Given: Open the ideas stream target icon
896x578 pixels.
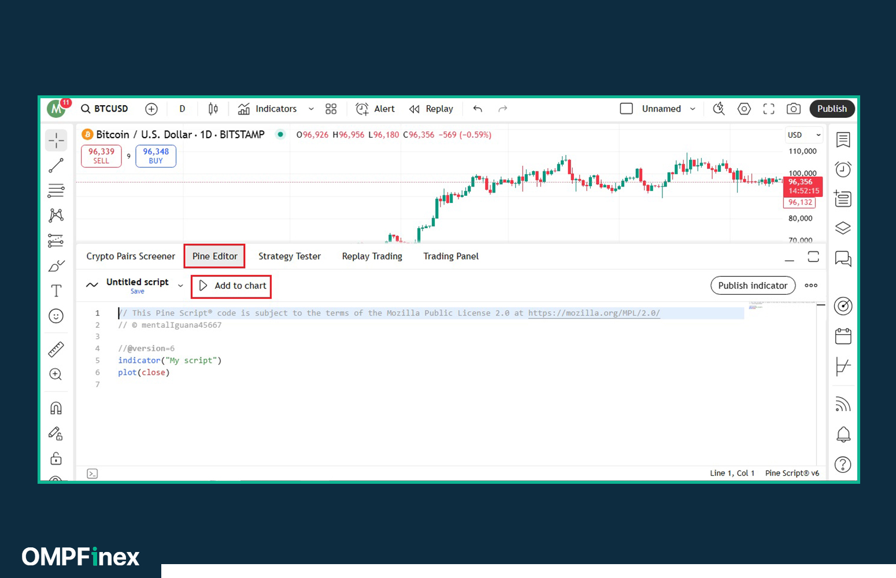Looking at the screenshot, I should (x=843, y=306).
